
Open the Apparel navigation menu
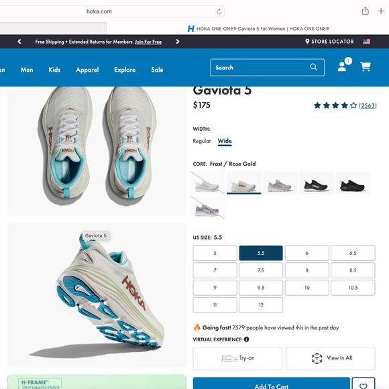tap(87, 70)
